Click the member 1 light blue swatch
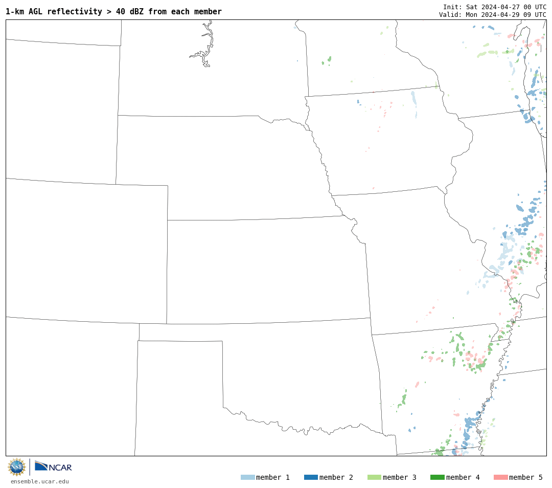552x488 pixels. coord(247,477)
